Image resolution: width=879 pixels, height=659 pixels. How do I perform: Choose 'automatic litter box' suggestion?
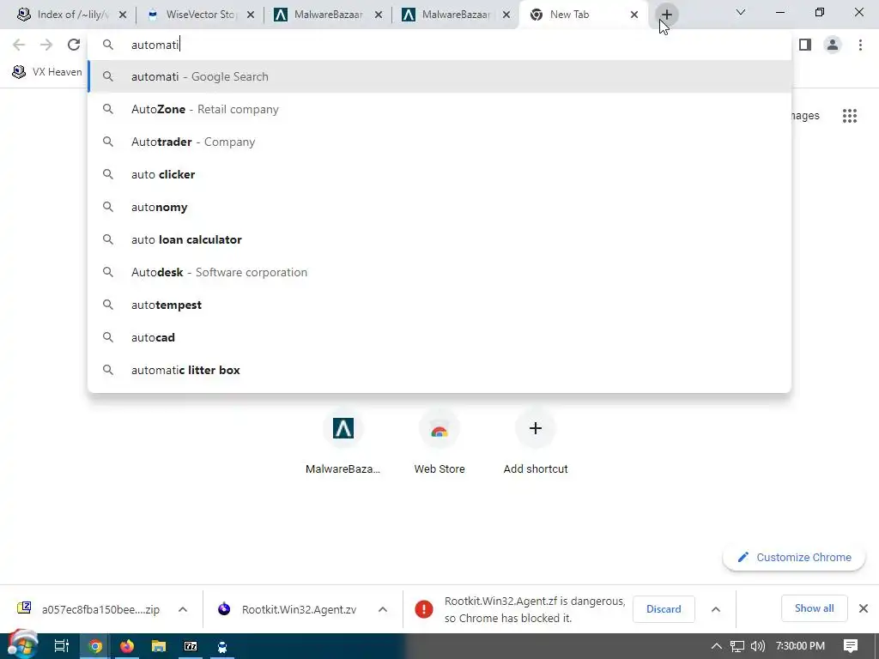439,370
